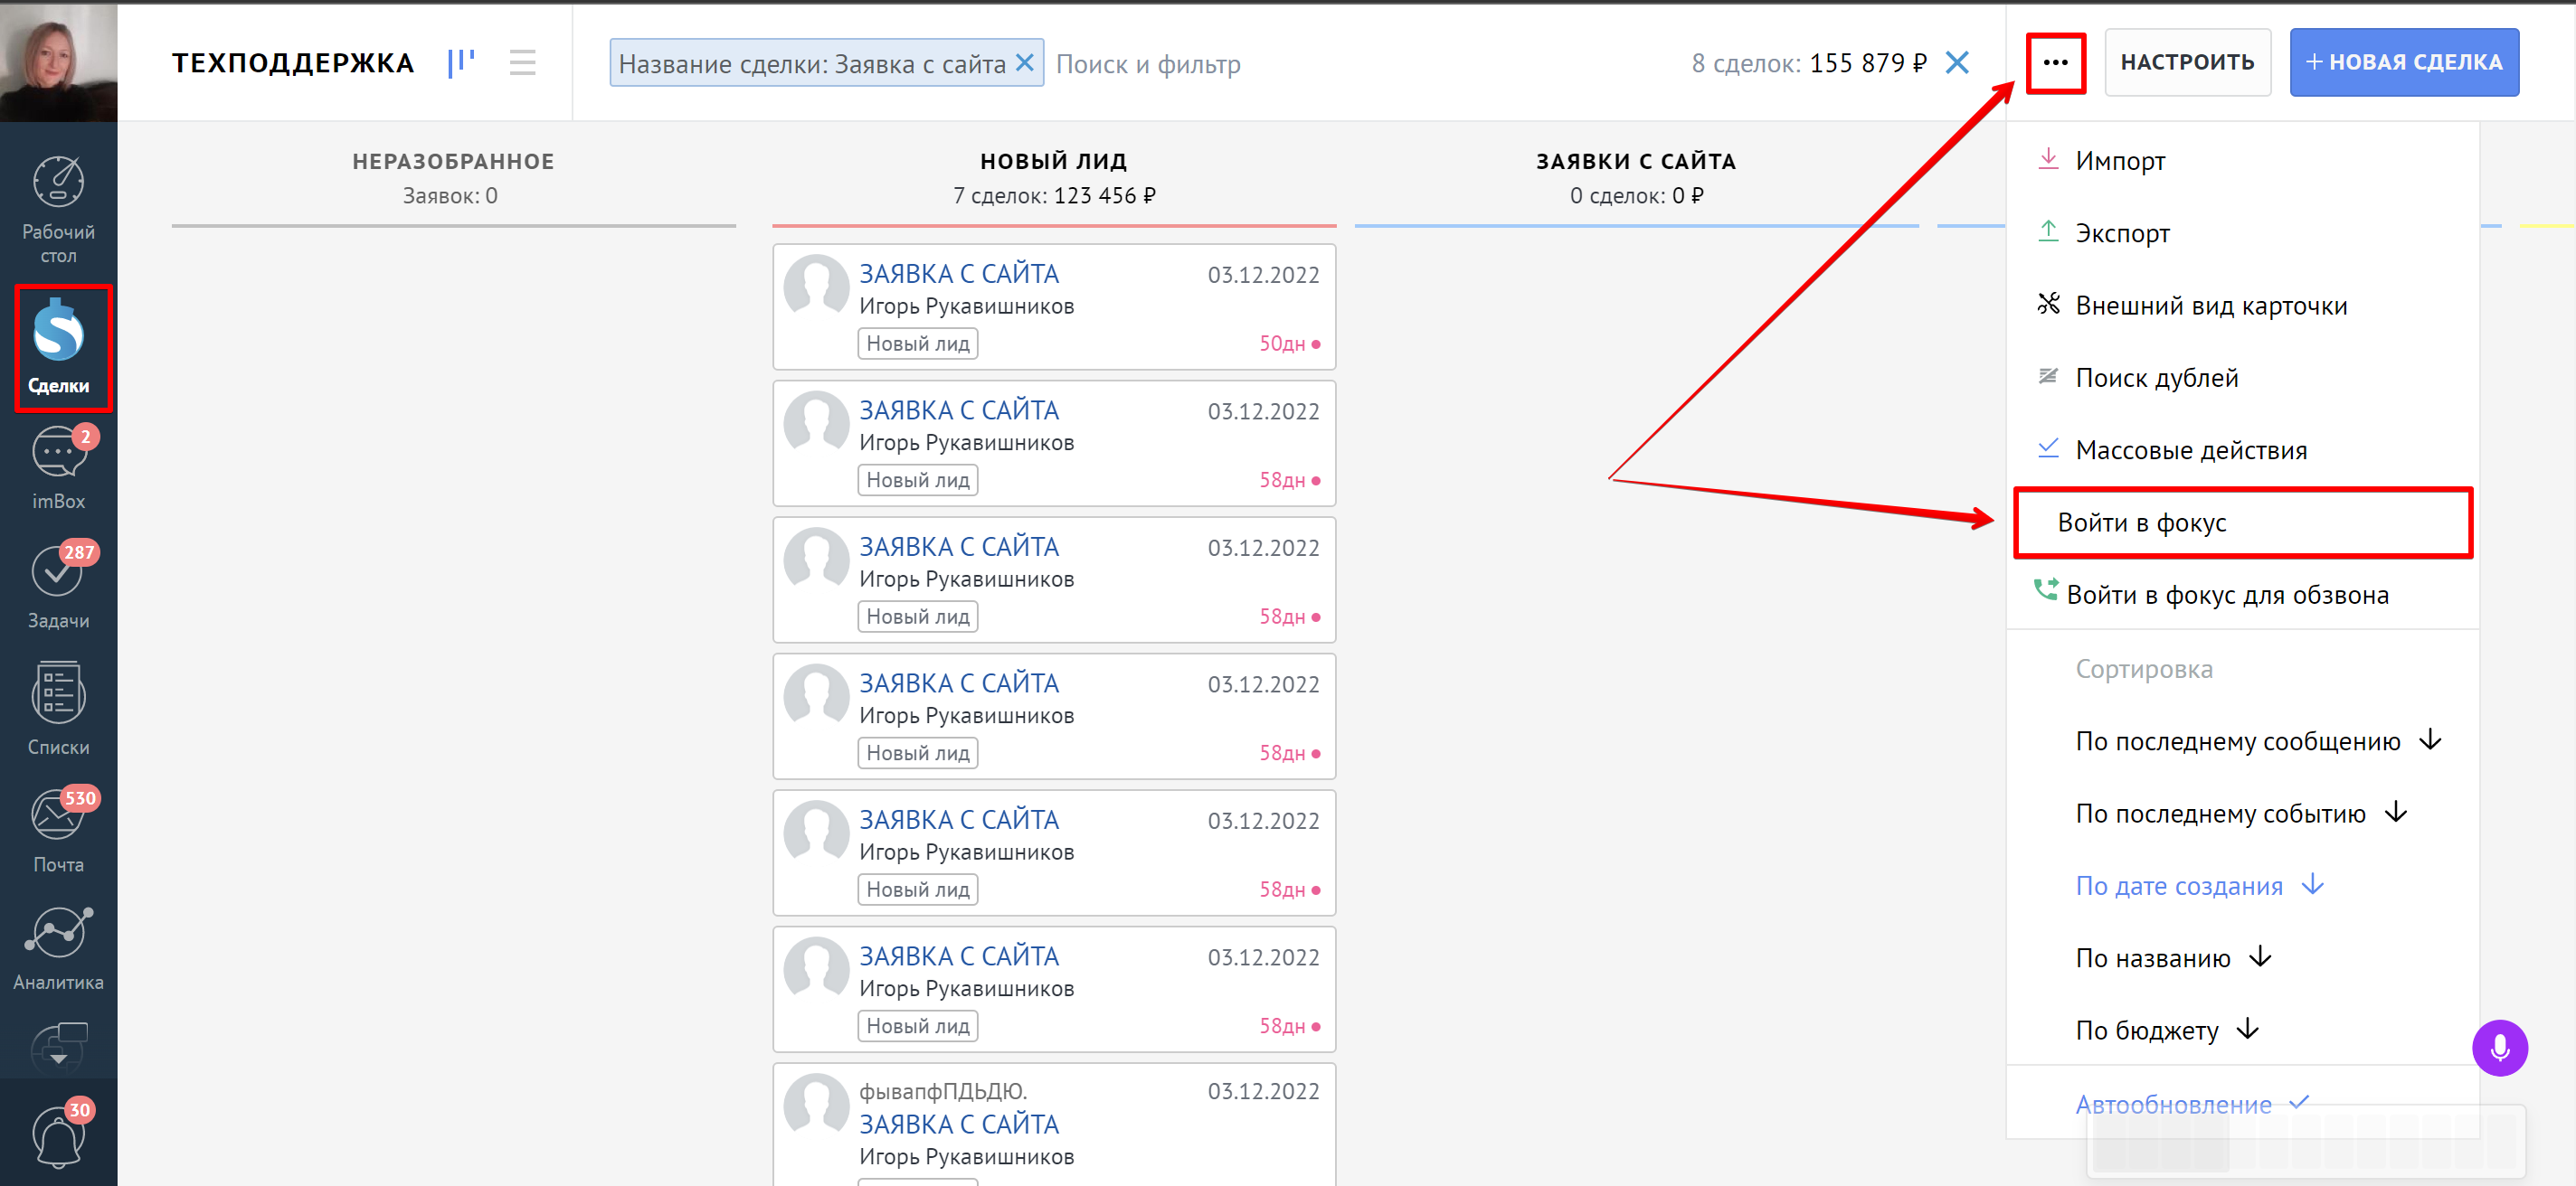Open the three-dots more menu
2576x1186 pixels.
pyautogui.click(x=2055, y=63)
